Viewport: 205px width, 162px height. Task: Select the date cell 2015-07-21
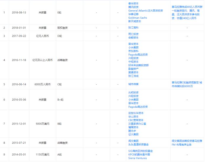pos(19,143)
